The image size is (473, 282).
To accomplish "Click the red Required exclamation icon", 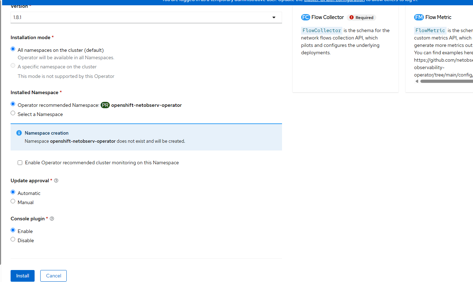I will [352, 17].
